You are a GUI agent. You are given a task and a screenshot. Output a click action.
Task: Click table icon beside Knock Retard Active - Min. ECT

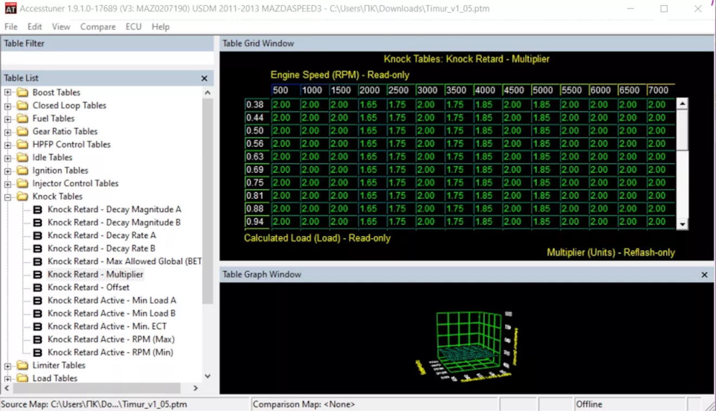pyautogui.click(x=37, y=327)
